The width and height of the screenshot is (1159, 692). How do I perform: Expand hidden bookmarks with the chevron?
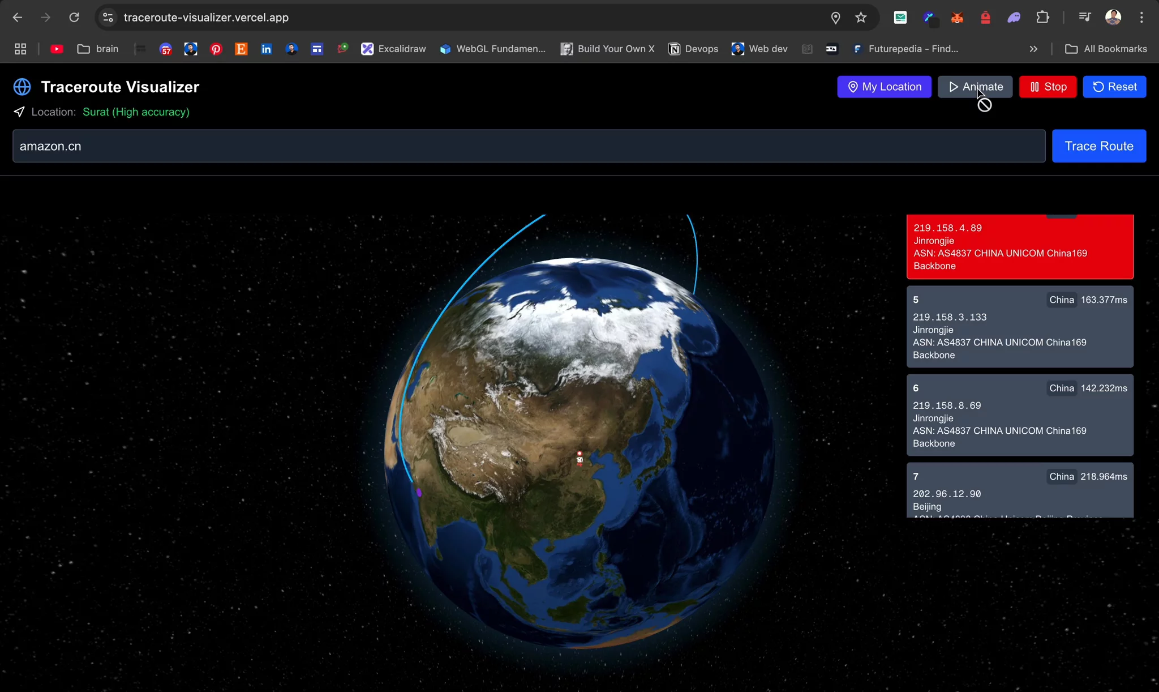coord(1033,49)
